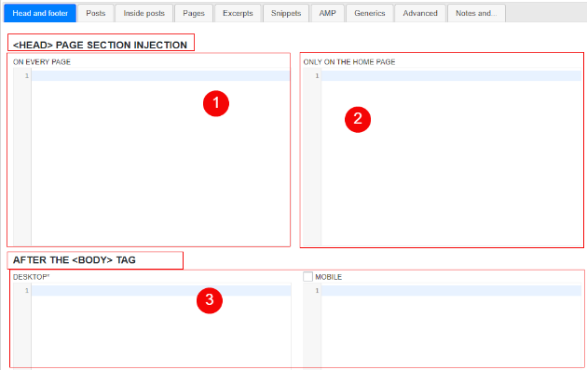Switch to the Posts tab
This screenshot has height=370, width=587.
tap(95, 13)
